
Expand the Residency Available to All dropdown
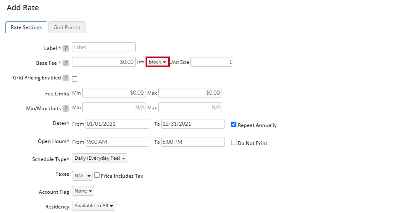click(x=93, y=206)
